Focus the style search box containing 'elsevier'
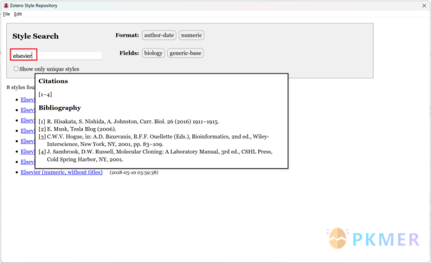This screenshot has height=263, width=431. (x=56, y=56)
